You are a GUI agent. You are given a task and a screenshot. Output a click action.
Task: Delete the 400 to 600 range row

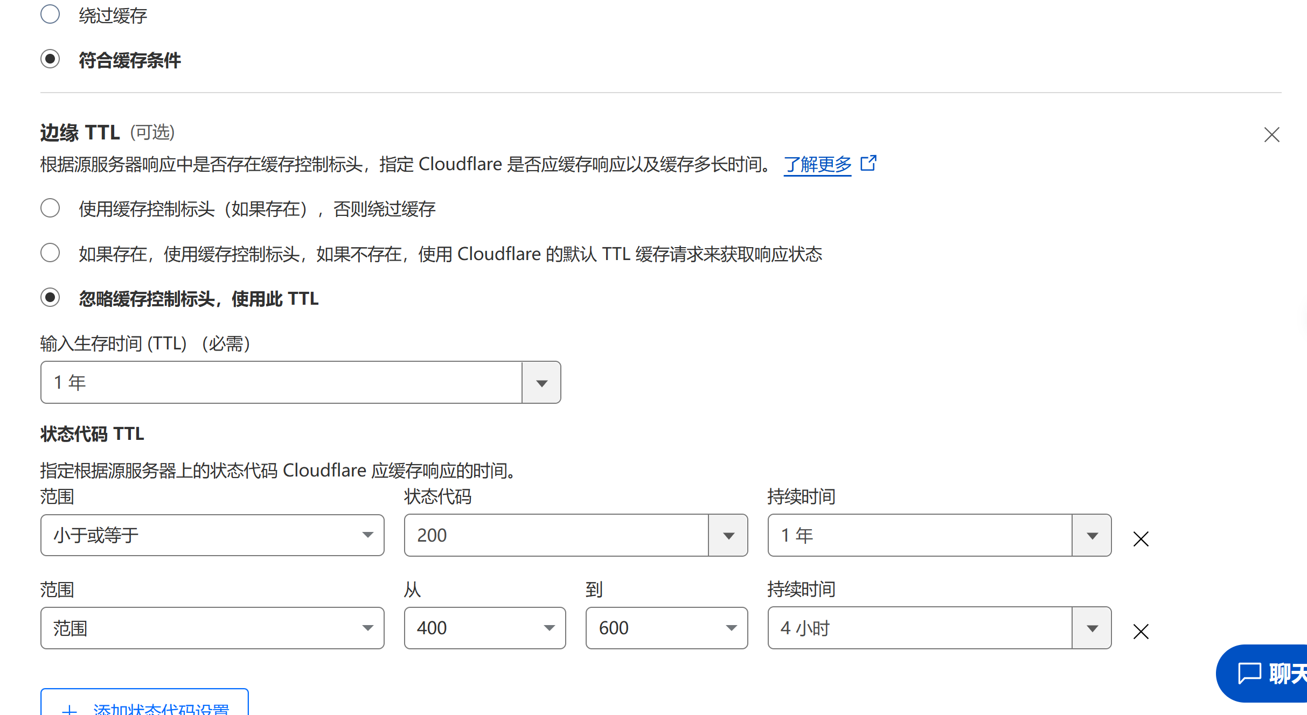pos(1141,631)
